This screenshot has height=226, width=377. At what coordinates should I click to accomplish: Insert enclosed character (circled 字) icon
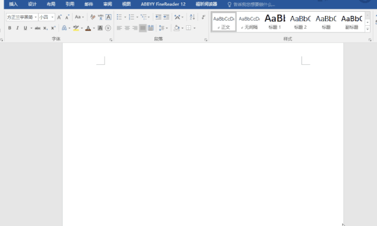tap(108, 28)
